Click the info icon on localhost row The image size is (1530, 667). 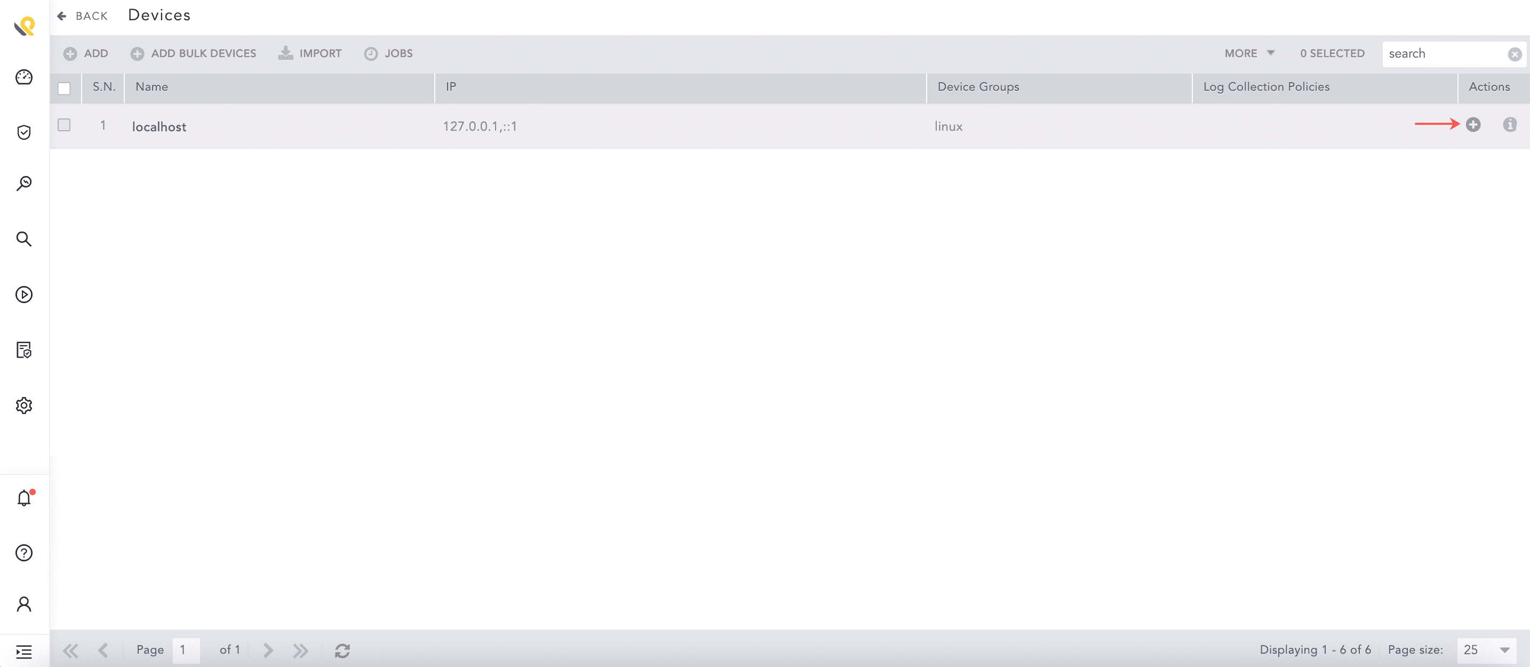tap(1509, 125)
